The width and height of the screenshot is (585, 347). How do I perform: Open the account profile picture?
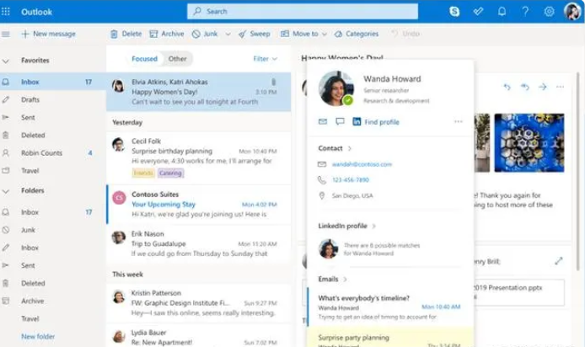click(572, 12)
